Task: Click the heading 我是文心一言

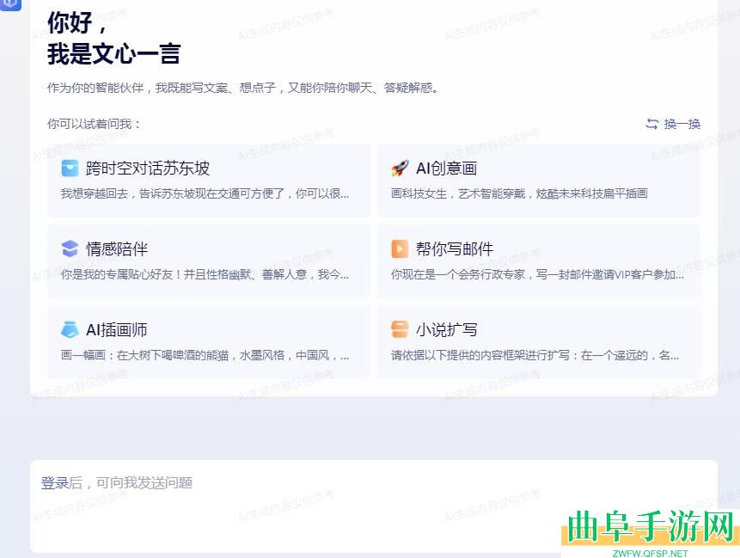Action: [x=113, y=53]
